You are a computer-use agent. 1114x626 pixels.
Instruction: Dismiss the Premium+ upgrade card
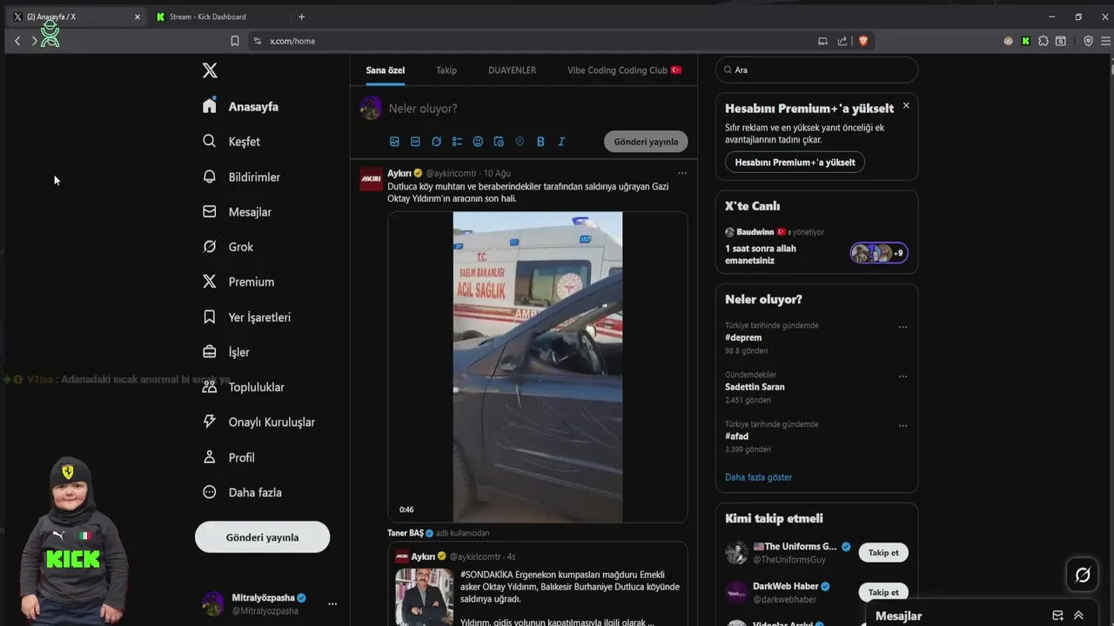[x=906, y=105]
